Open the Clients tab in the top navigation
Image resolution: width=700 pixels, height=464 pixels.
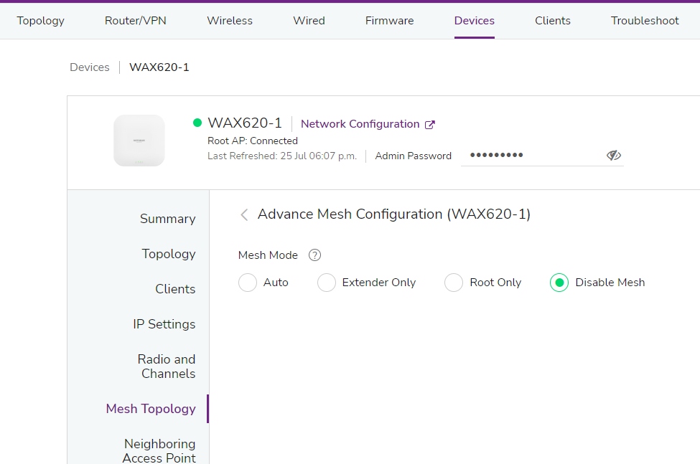[x=552, y=20]
